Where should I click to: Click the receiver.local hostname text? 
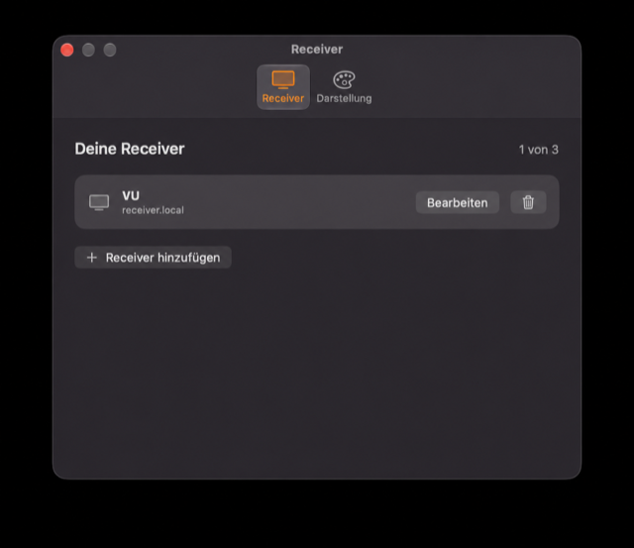[153, 210]
